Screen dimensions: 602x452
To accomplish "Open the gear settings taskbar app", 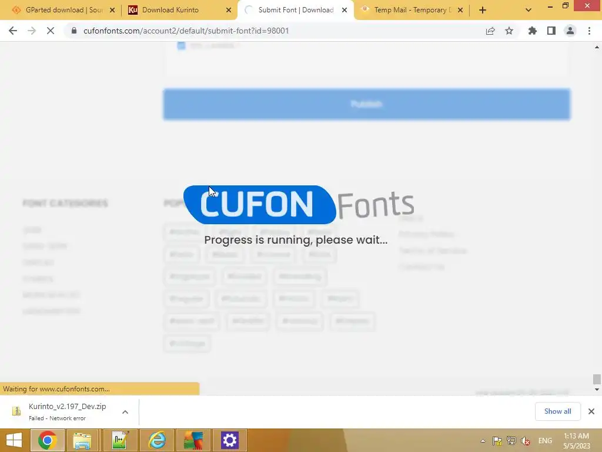I will [x=230, y=440].
